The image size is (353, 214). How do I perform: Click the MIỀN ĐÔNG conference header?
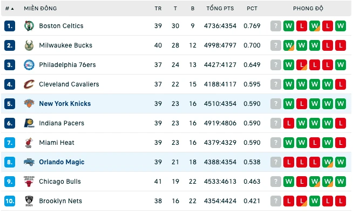[x=40, y=8]
